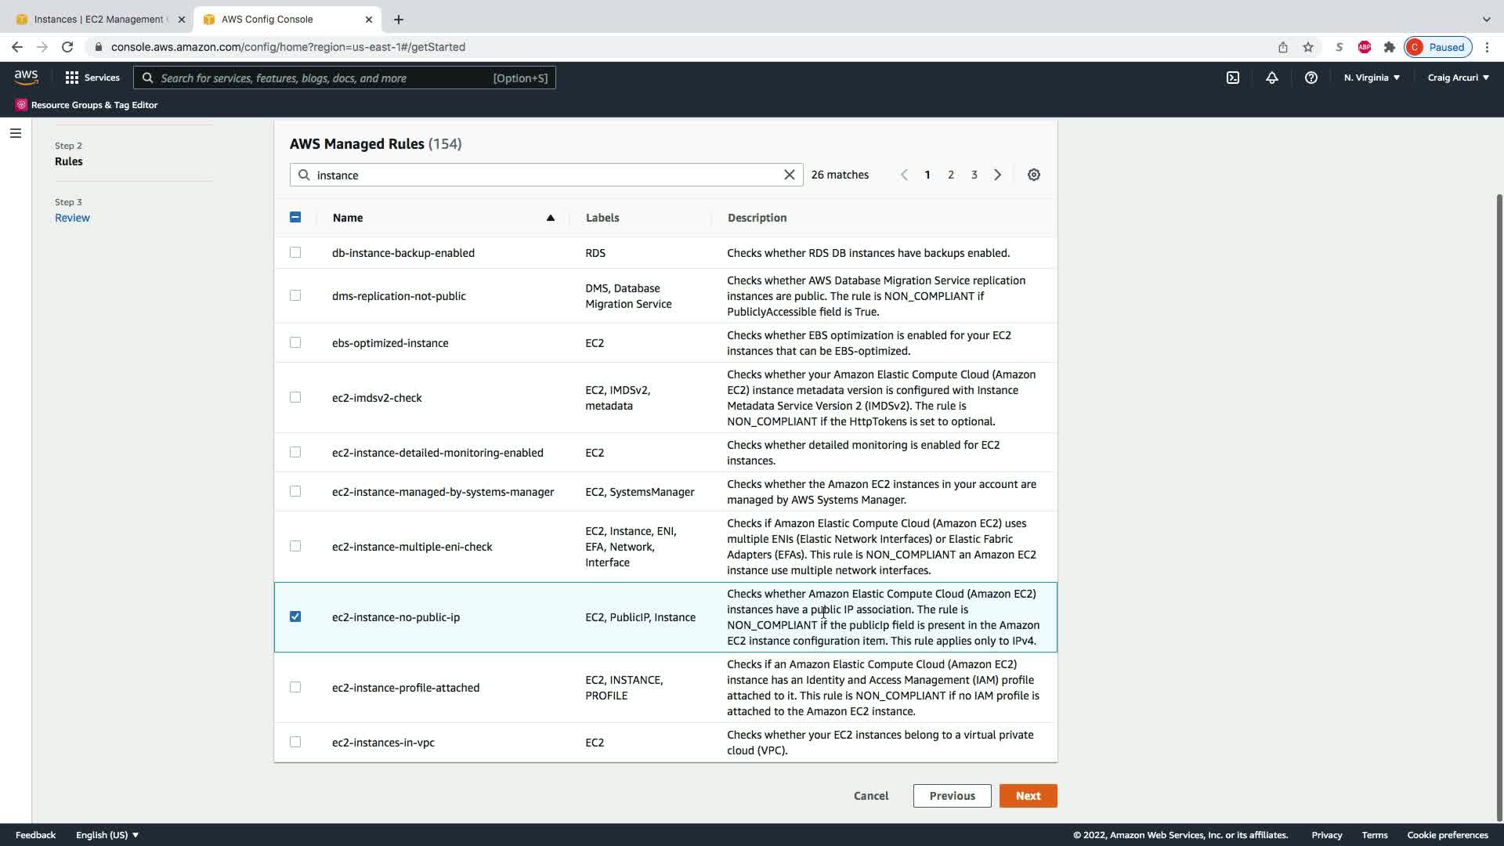This screenshot has width=1504, height=846.
Task: Open the Step 3 Review link
Action: point(72,218)
